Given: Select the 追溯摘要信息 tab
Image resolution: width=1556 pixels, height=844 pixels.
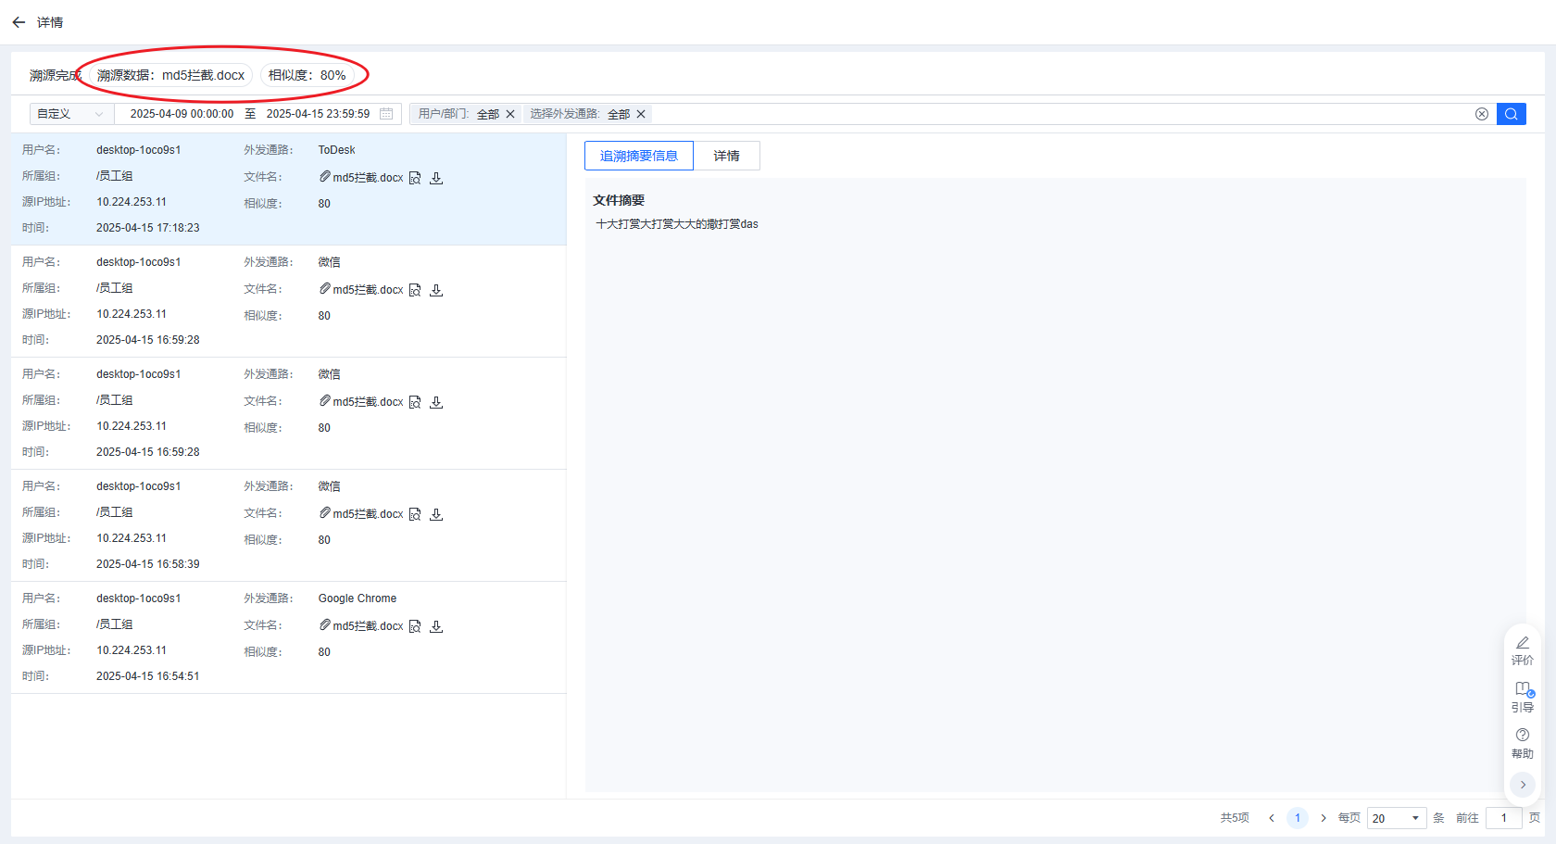Looking at the screenshot, I should (638, 156).
